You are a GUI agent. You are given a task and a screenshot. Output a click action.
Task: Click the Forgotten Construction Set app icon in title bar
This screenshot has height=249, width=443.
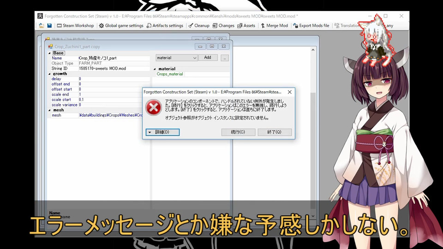pos(41,16)
